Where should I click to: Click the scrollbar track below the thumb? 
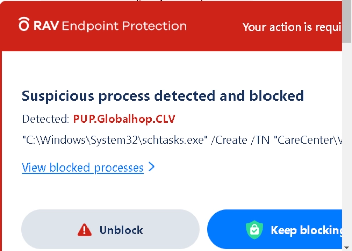[x=347, y=151]
